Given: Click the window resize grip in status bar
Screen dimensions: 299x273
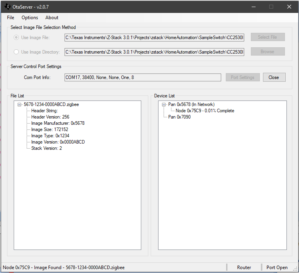Looking at the screenshot, I should click(x=295, y=269).
